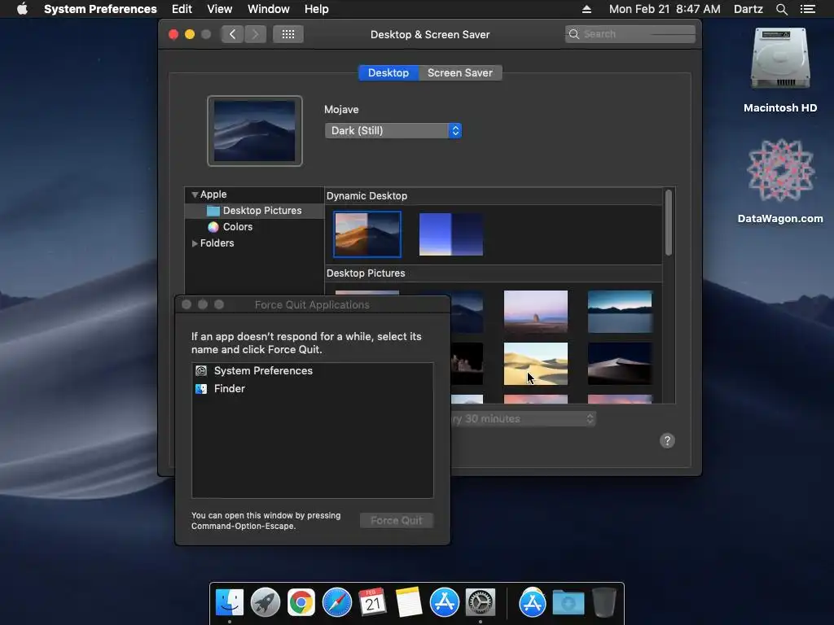Click the wallpaper list scrollbar
This screenshot has height=625, width=834.
[x=669, y=223]
